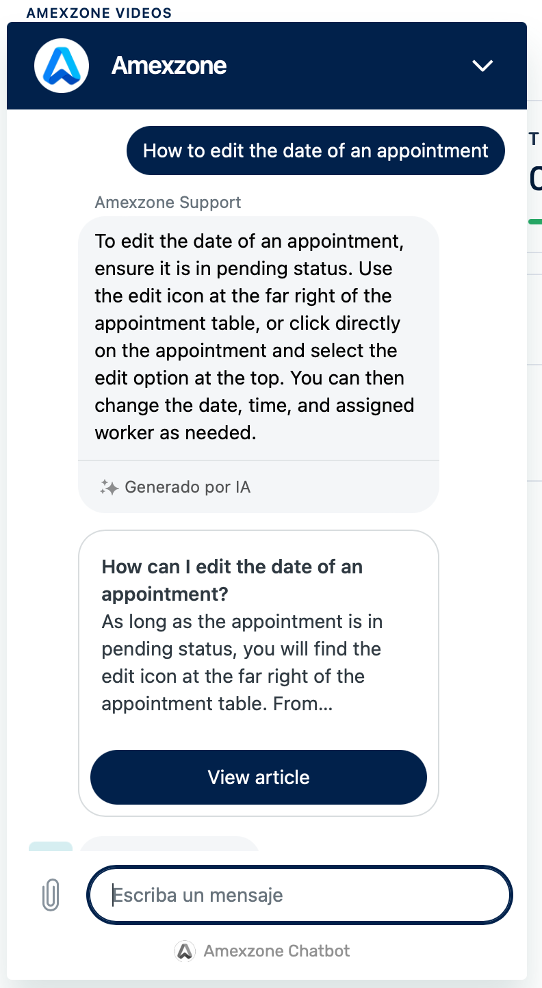Click the partially hidden message bubble at bottom
The width and height of the screenshot is (542, 988).
coord(170,844)
